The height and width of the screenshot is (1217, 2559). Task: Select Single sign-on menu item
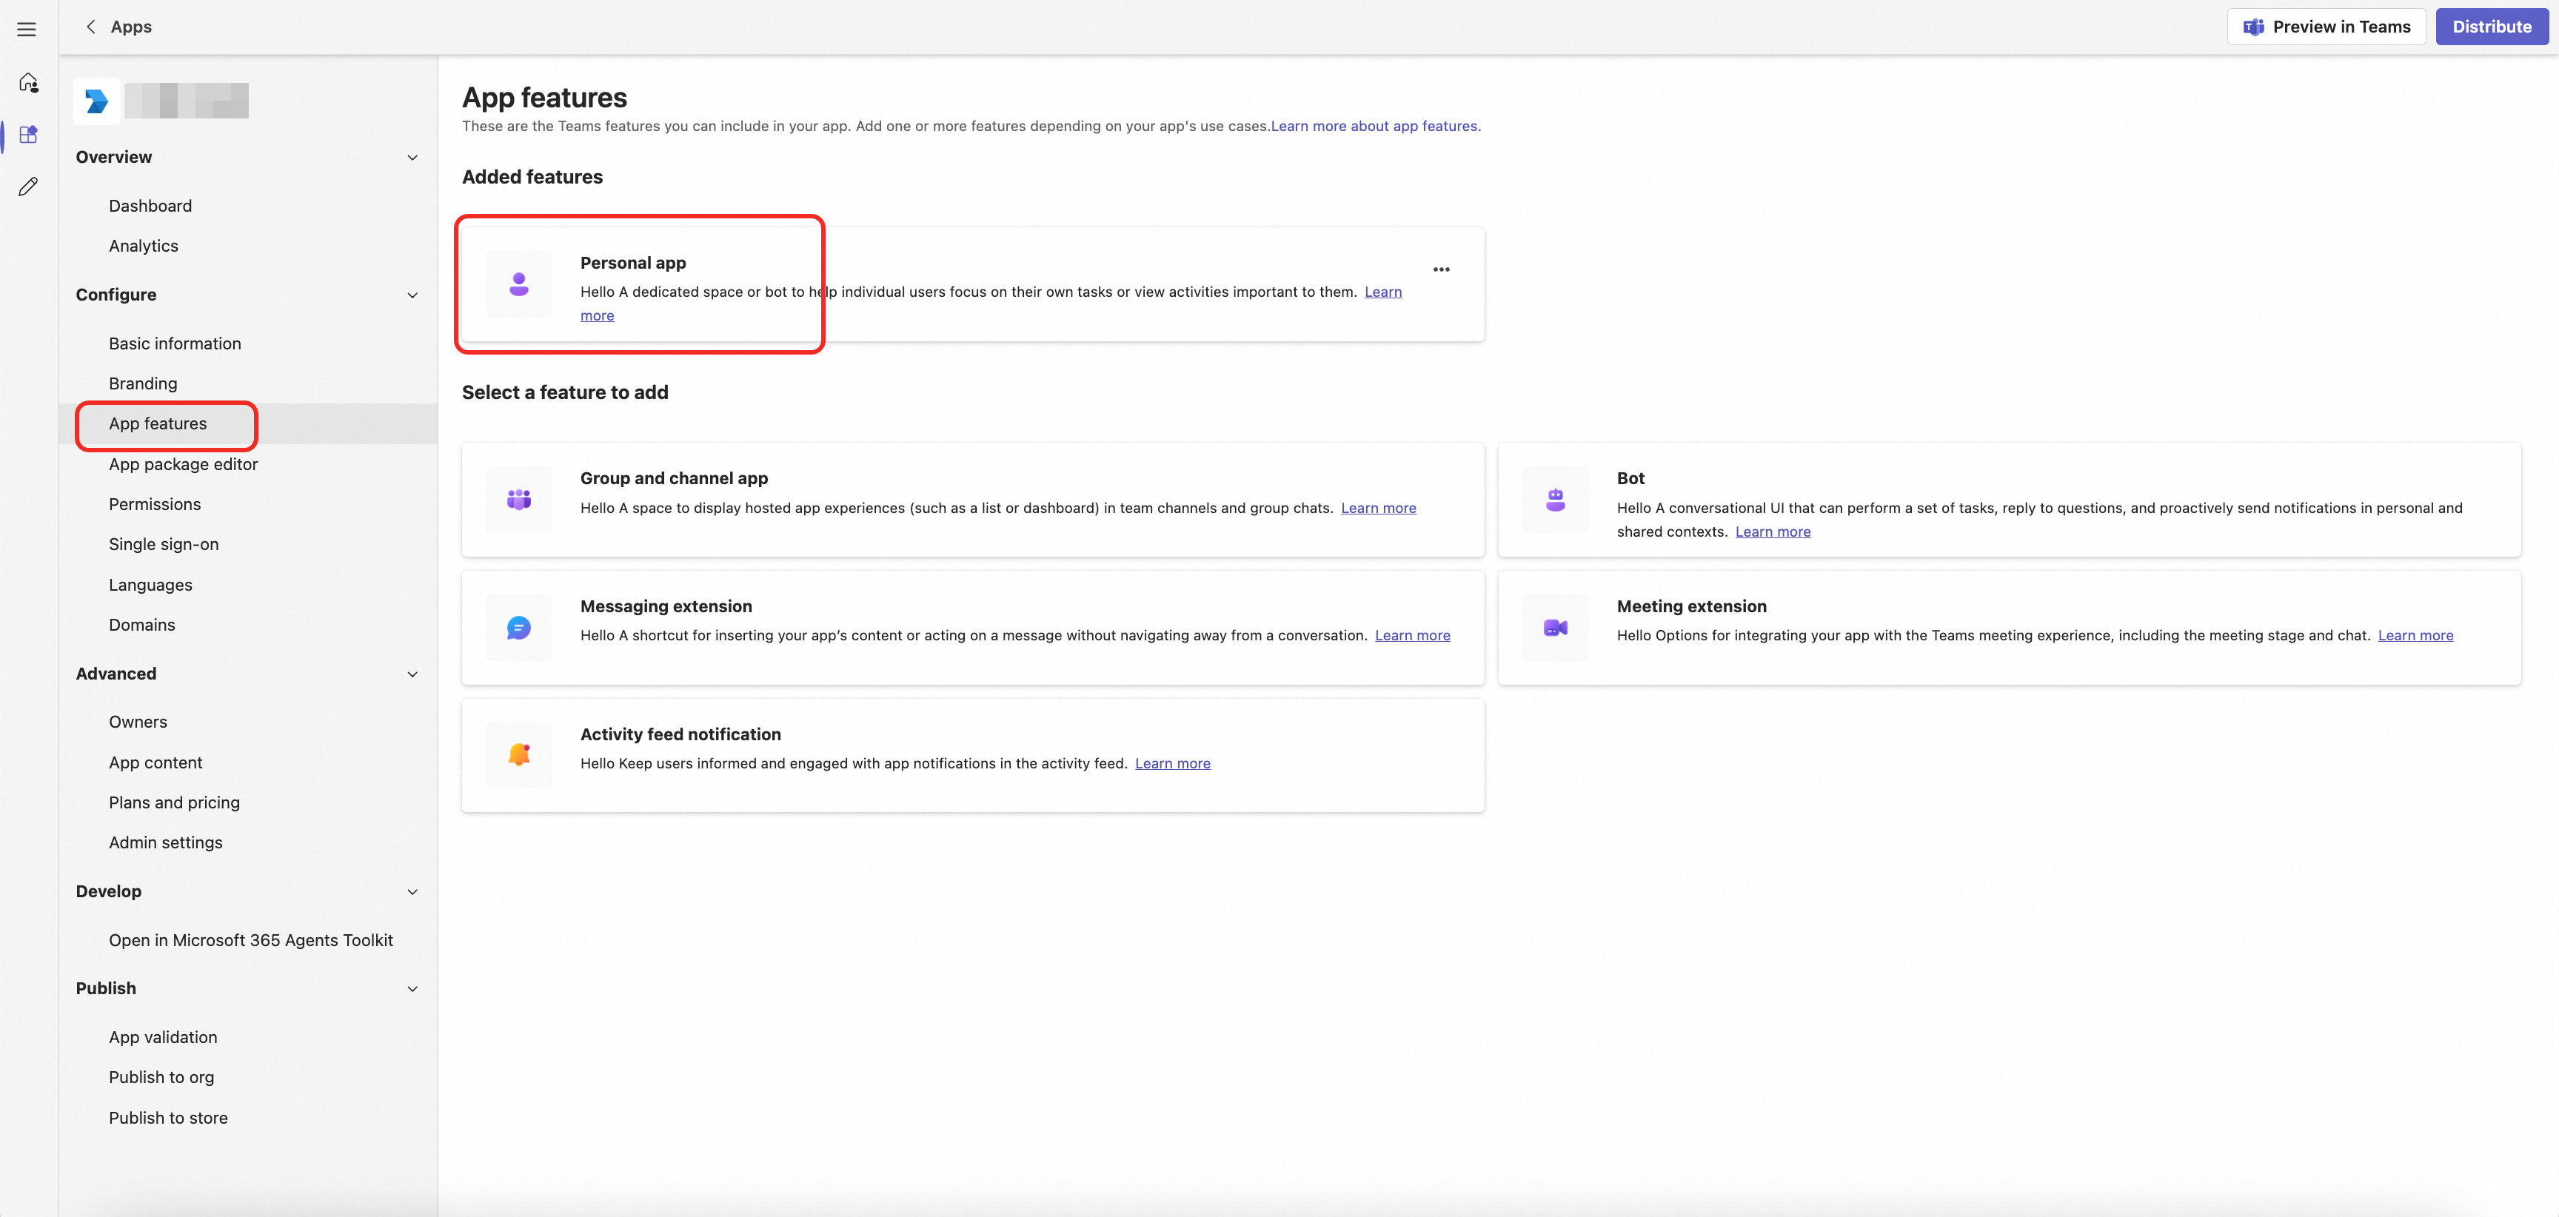click(x=164, y=544)
